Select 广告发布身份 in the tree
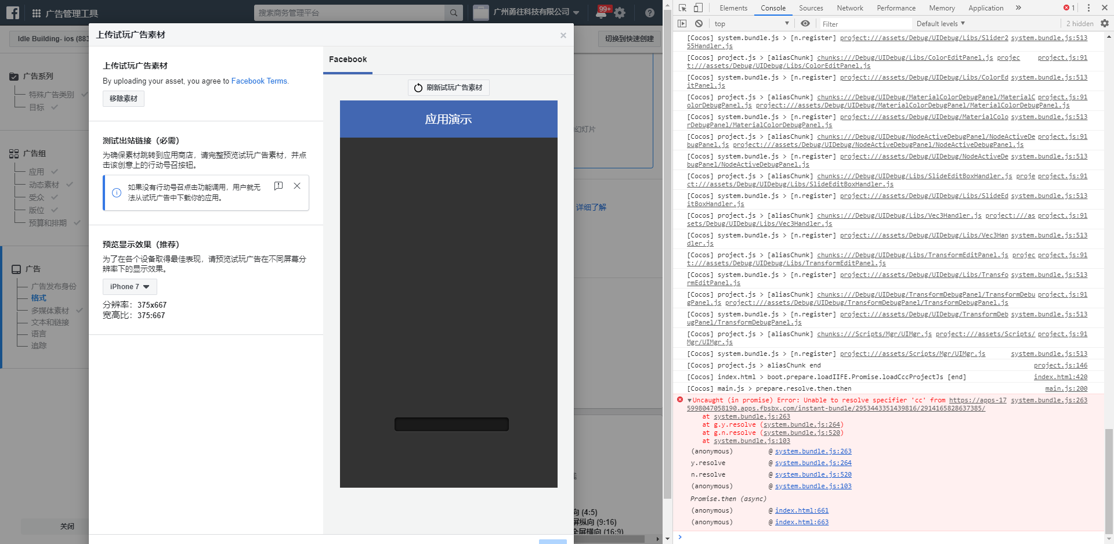 pos(53,287)
